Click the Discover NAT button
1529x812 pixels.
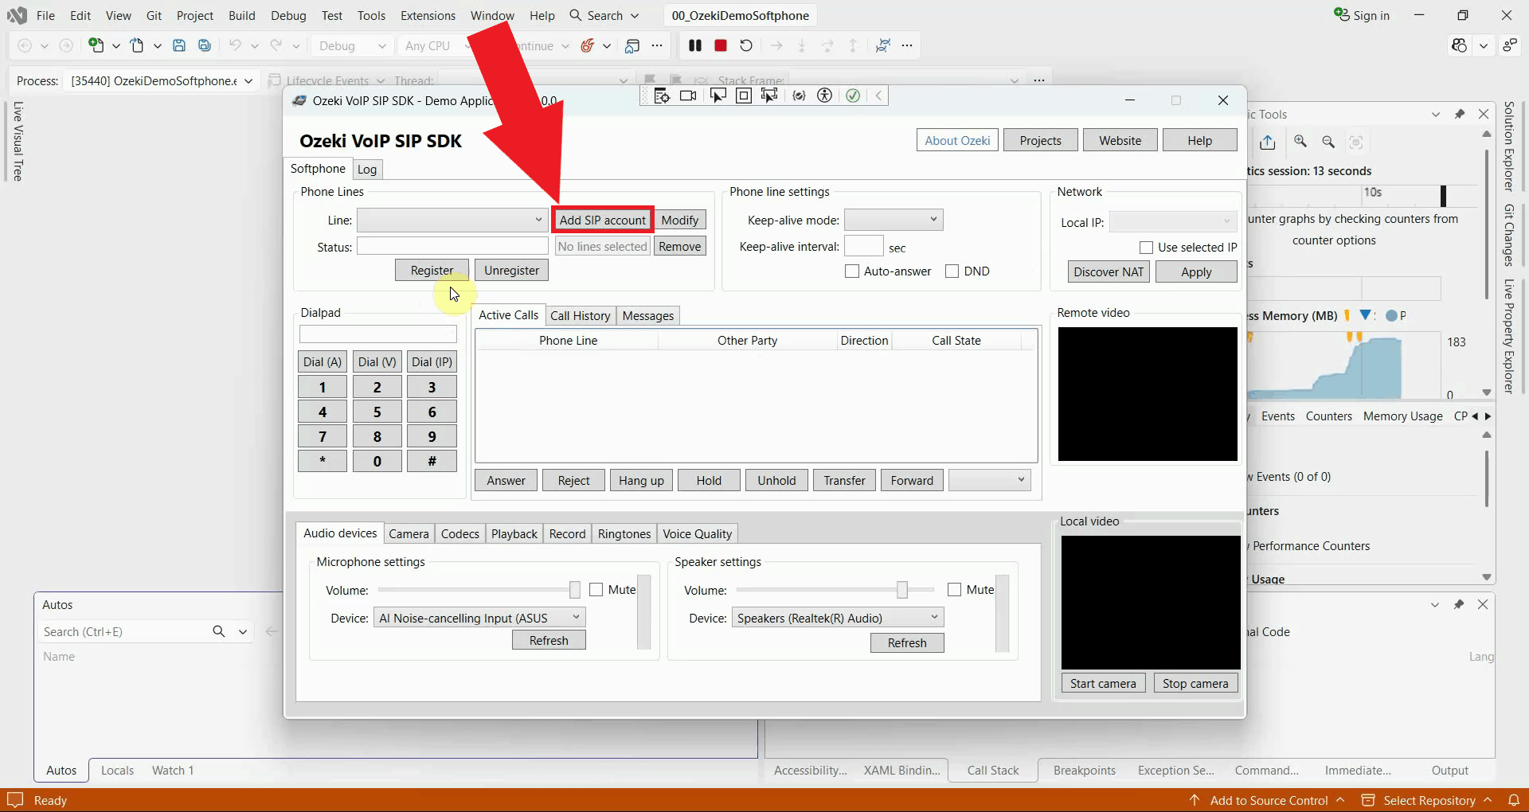pyautogui.click(x=1109, y=272)
